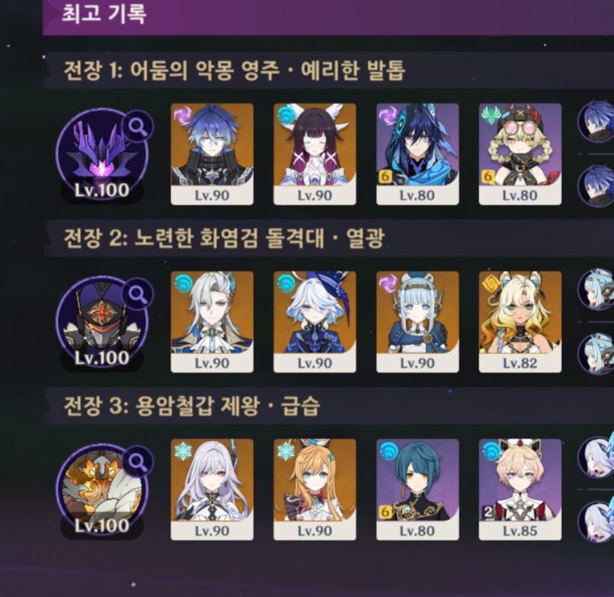The height and width of the screenshot is (597, 614).
Task: Select silver-haired Hydro character in Battlefield 2
Action: pos(213,322)
